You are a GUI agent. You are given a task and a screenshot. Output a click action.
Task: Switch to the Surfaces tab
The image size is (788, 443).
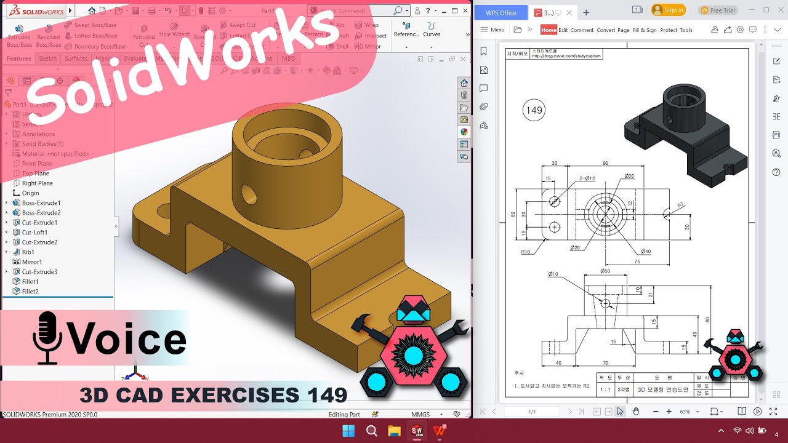tap(76, 58)
